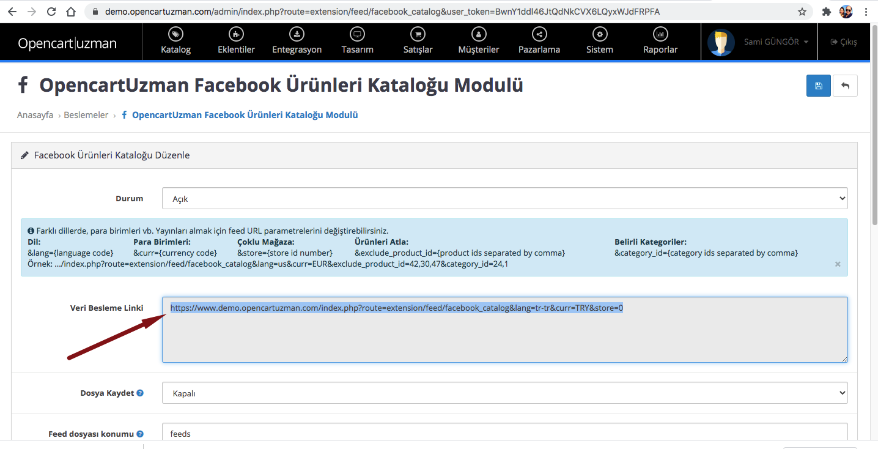Click the browser forward arrow

coord(32,12)
